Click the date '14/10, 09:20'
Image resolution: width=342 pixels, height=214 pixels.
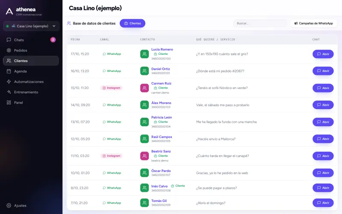80,105
